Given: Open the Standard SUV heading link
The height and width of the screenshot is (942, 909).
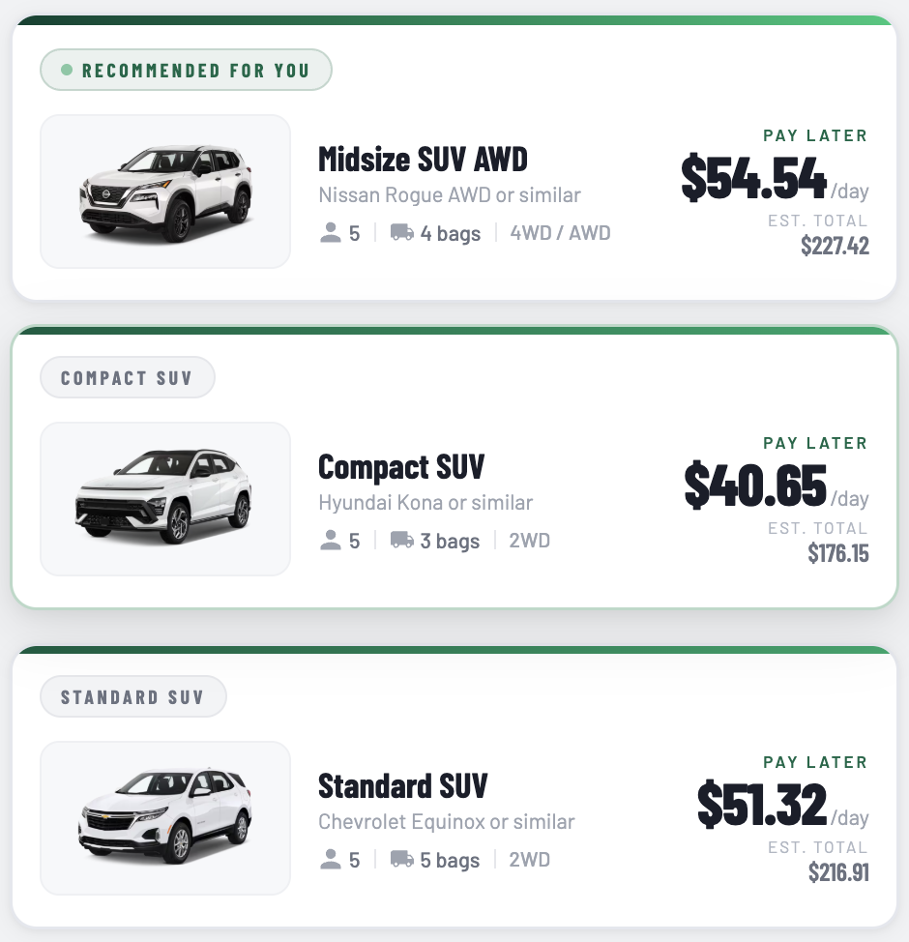Looking at the screenshot, I should click(x=402, y=785).
